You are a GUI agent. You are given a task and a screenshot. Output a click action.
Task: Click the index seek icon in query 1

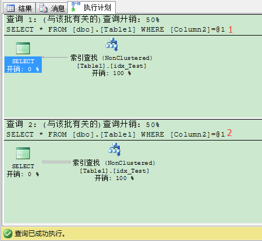(x=112, y=45)
